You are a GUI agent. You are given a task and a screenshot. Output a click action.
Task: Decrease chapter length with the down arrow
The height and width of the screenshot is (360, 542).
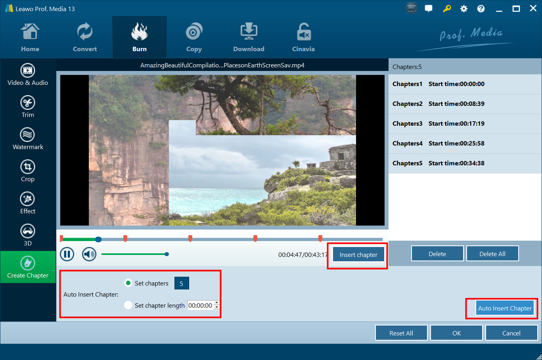[216, 307]
